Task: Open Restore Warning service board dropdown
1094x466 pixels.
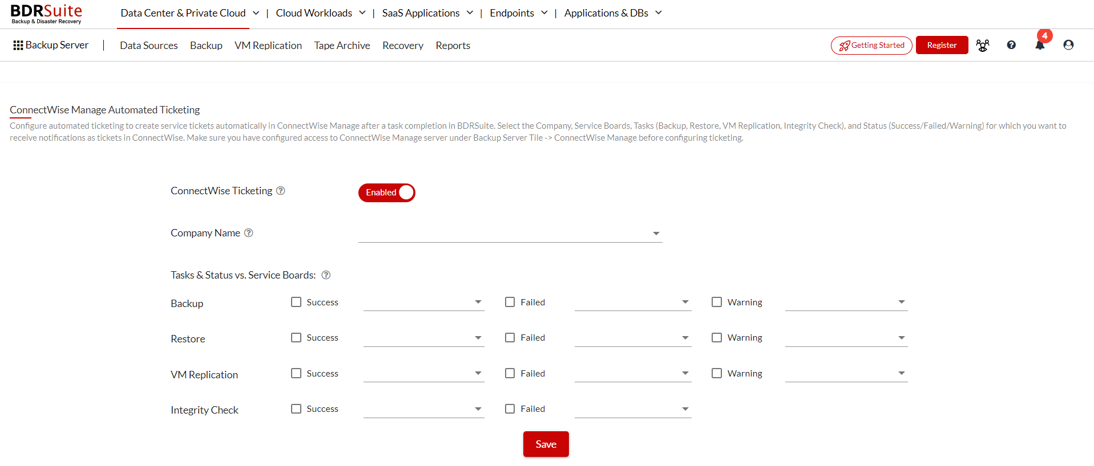Action: pos(846,338)
